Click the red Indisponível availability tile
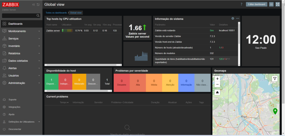 click(65, 81)
